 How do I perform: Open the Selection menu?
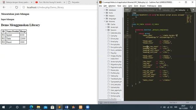coord(112,6)
